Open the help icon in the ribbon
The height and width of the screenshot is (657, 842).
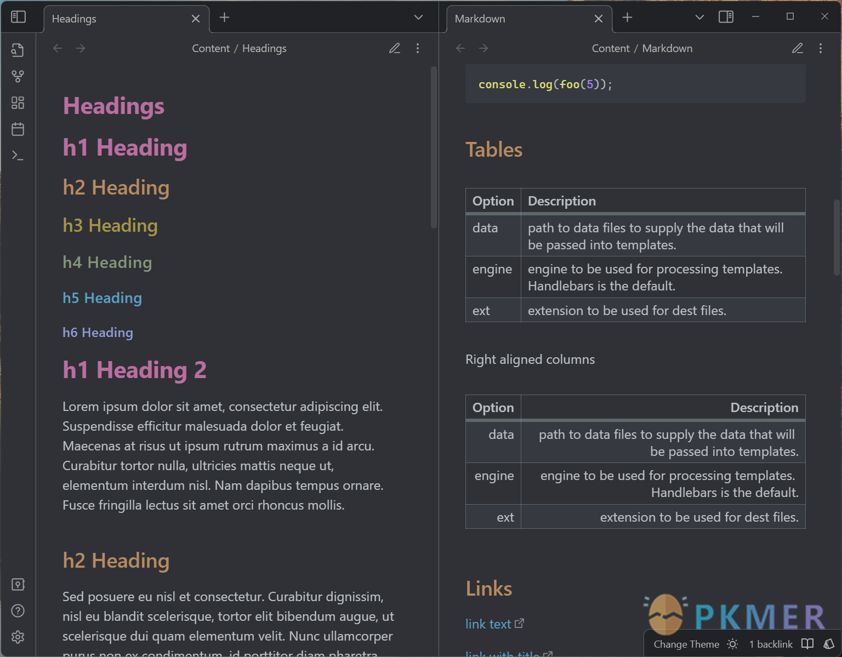pyautogui.click(x=18, y=611)
